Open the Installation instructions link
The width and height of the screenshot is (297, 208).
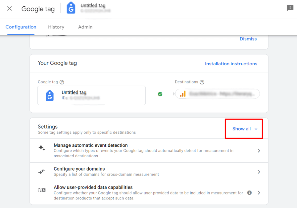231,63
